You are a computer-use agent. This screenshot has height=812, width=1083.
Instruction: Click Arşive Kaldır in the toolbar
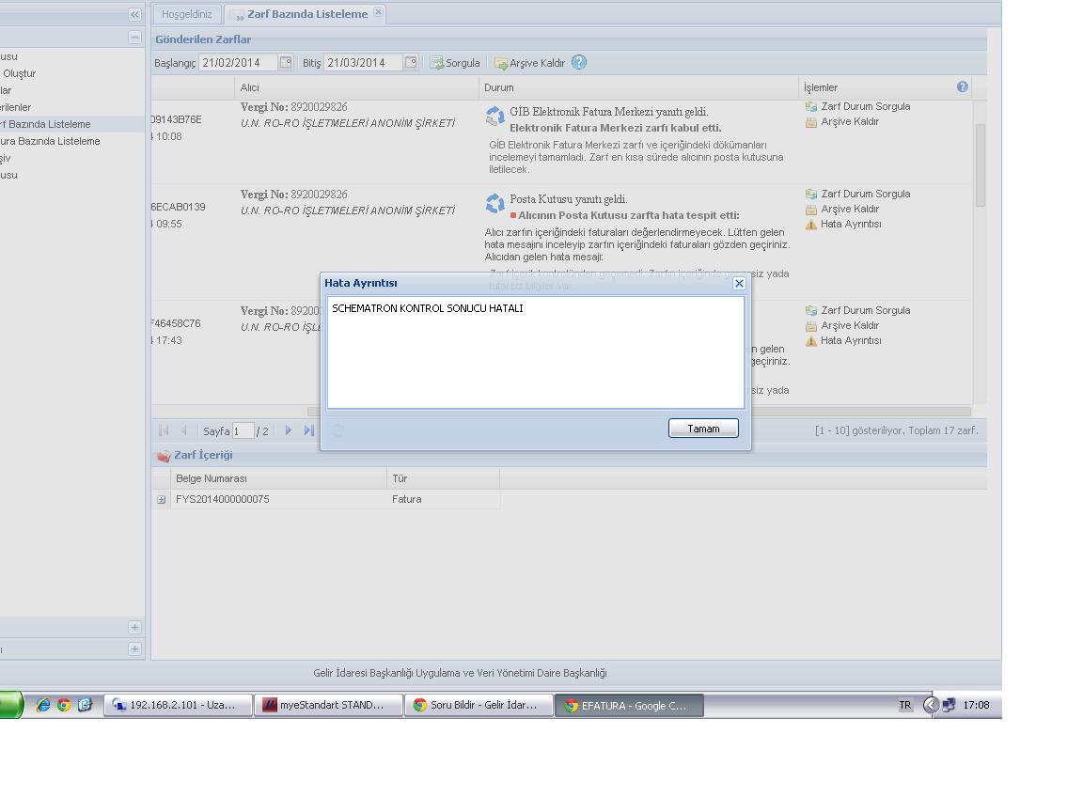pyautogui.click(x=530, y=63)
